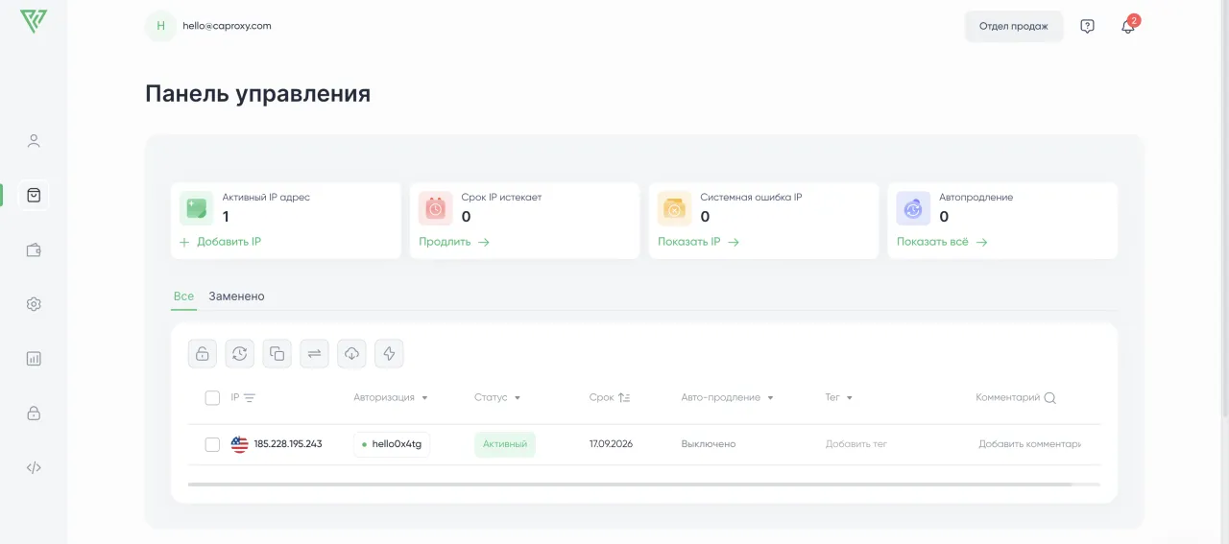This screenshot has height=544, width=1229.
Task: Click the renew clock toolbar icon
Action: [240, 353]
